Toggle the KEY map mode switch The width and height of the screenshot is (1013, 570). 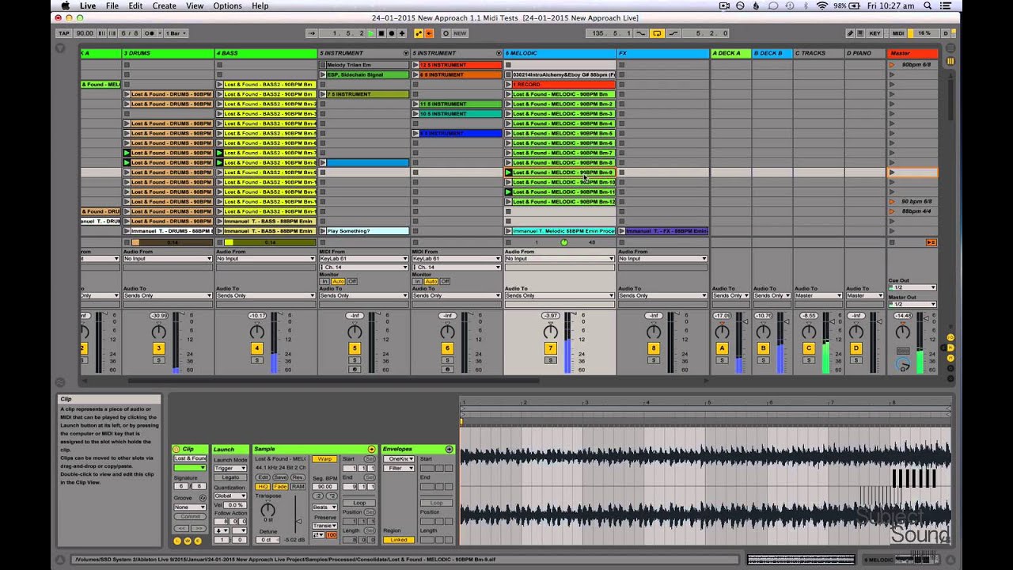pyautogui.click(x=875, y=33)
